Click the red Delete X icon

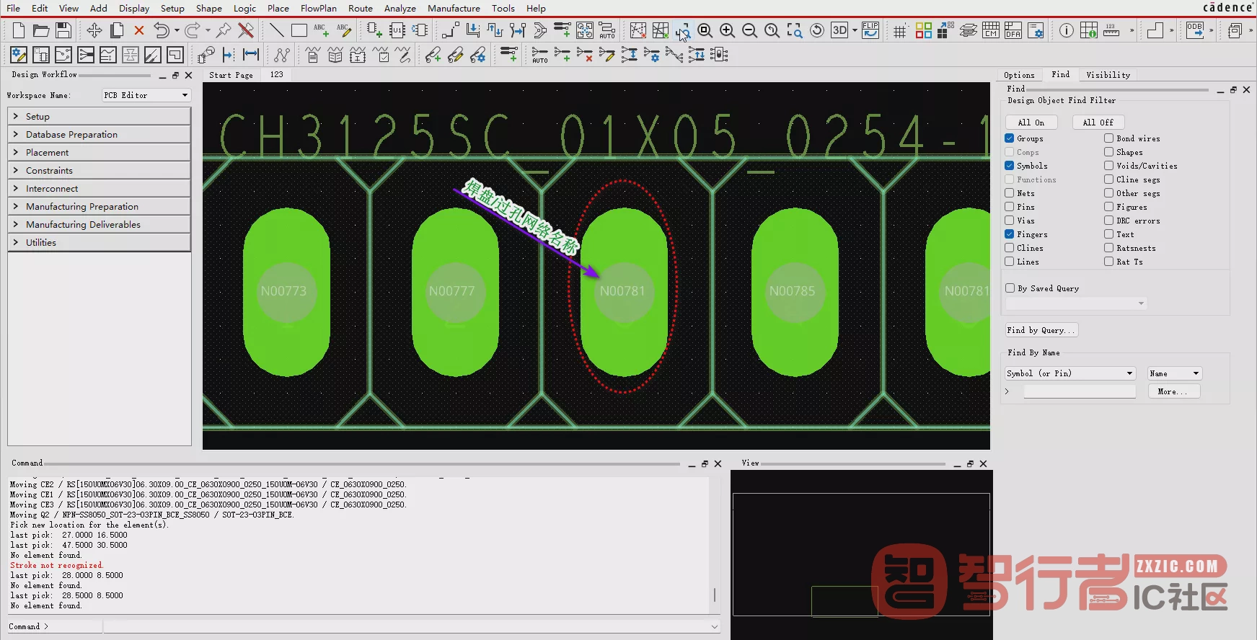pyautogui.click(x=139, y=30)
